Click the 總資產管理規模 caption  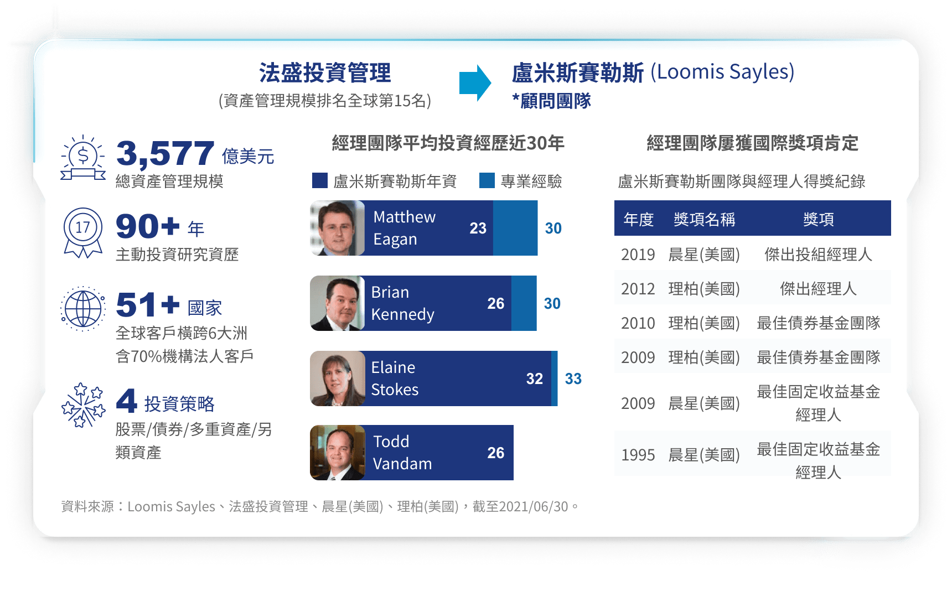pos(169,181)
